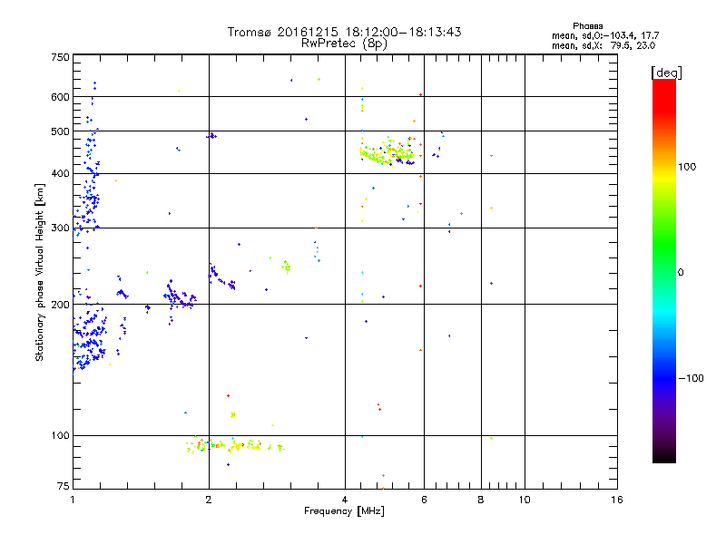Click the x-axis tick label '1'
Viewport: 726px width, 544px height.
click(x=73, y=500)
